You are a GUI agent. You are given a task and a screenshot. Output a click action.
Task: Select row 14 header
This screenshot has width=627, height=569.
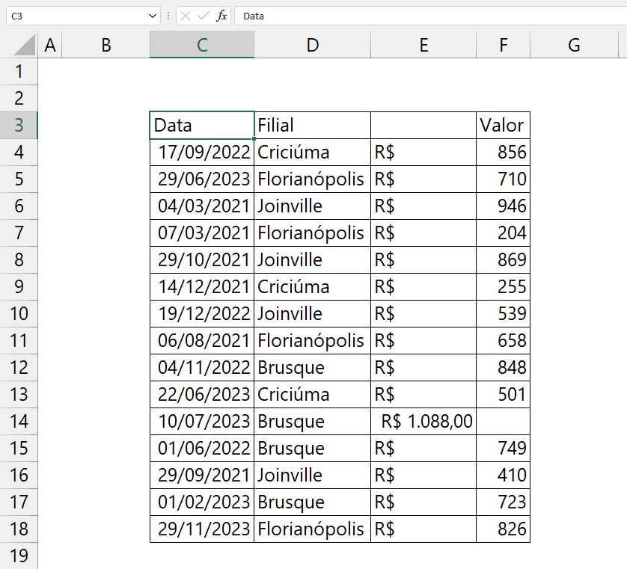(x=19, y=421)
